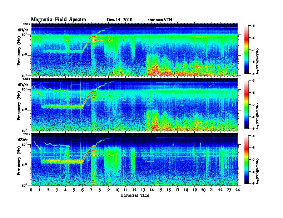The image size is (283, 218).
Task: Click hour '6' on Universal Time axis
Action: pyautogui.click(x=83, y=190)
